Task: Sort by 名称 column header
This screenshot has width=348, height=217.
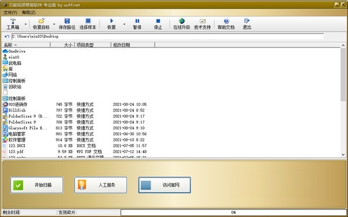Action: pos(26,45)
